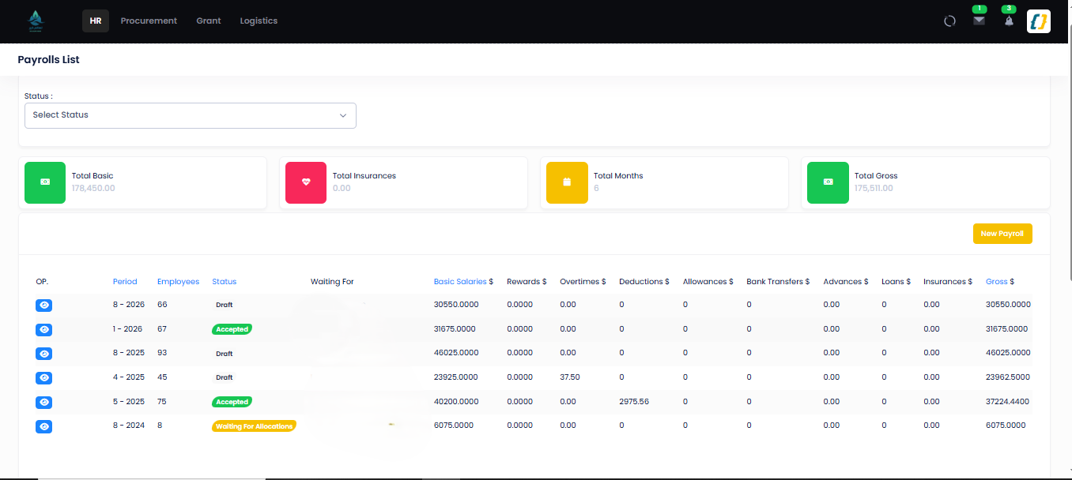
Task: Click the 37.50 overtimes value
Action: [x=570, y=377]
